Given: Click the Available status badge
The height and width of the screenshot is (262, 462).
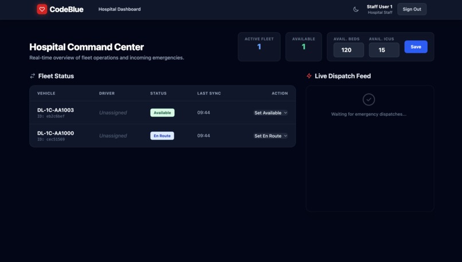Looking at the screenshot, I should point(162,112).
